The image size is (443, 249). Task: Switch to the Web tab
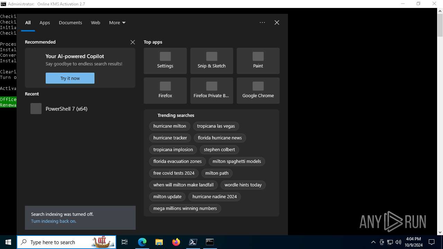point(96,22)
